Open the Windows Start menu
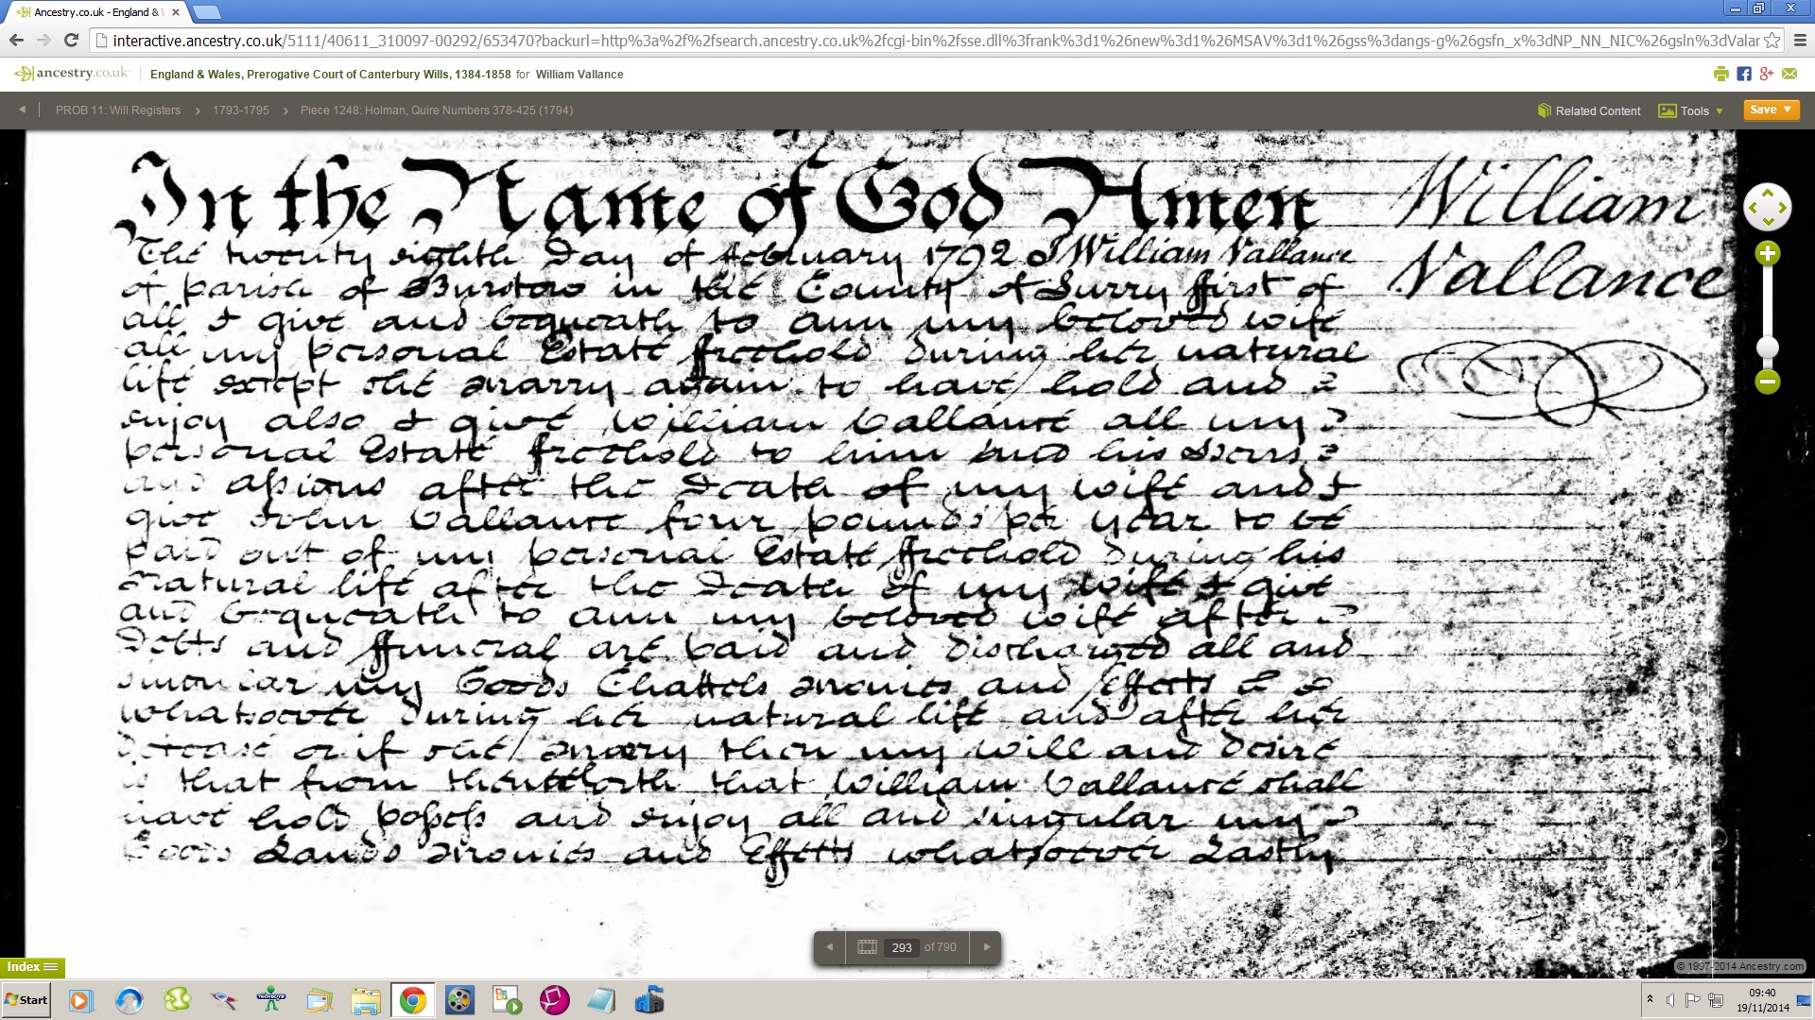The image size is (1815, 1020). coord(26,1000)
